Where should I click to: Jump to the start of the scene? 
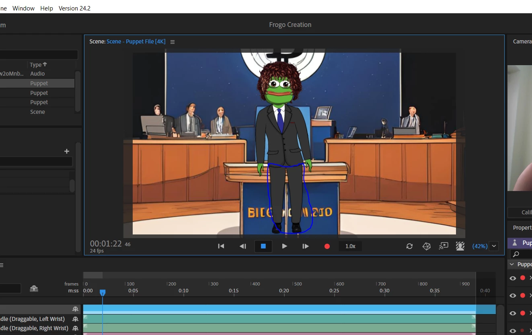[221, 246]
